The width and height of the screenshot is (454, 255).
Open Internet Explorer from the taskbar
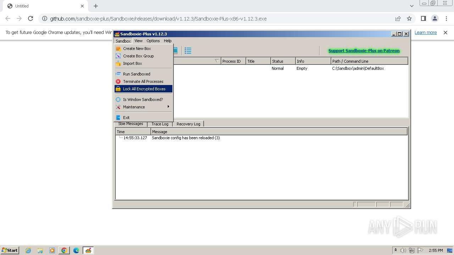(x=28, y=250)
